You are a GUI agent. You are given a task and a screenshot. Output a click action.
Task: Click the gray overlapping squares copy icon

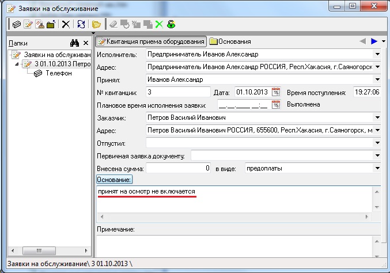[x=147, y=24]
